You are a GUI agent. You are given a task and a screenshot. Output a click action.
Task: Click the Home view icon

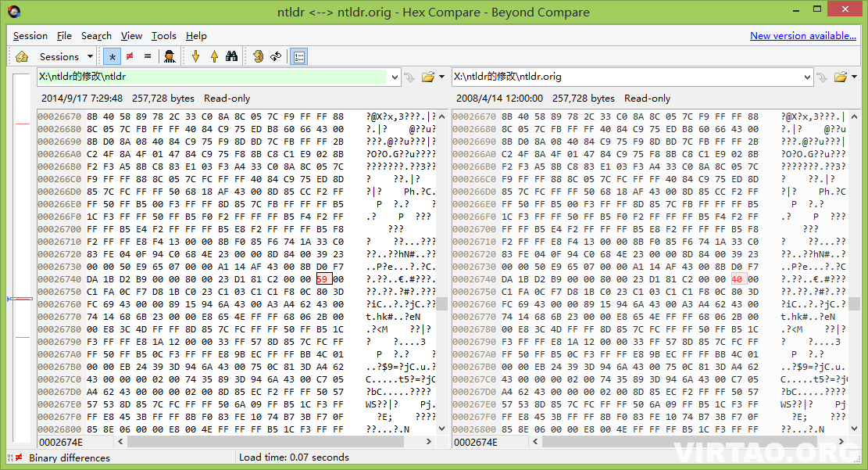(22, 56)
